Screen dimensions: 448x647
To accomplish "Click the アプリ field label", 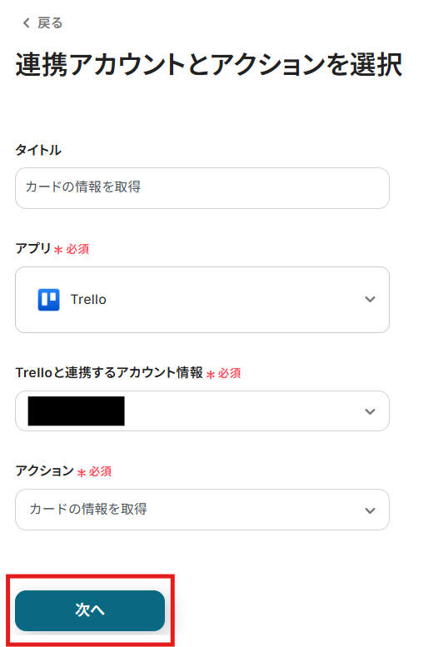I will pyautogui.click(x=33, y=248).
